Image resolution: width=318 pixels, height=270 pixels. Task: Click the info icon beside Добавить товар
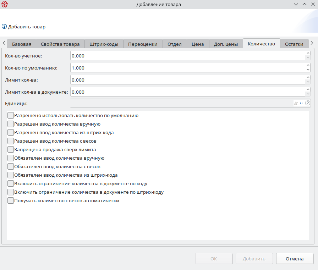[4, 27]
